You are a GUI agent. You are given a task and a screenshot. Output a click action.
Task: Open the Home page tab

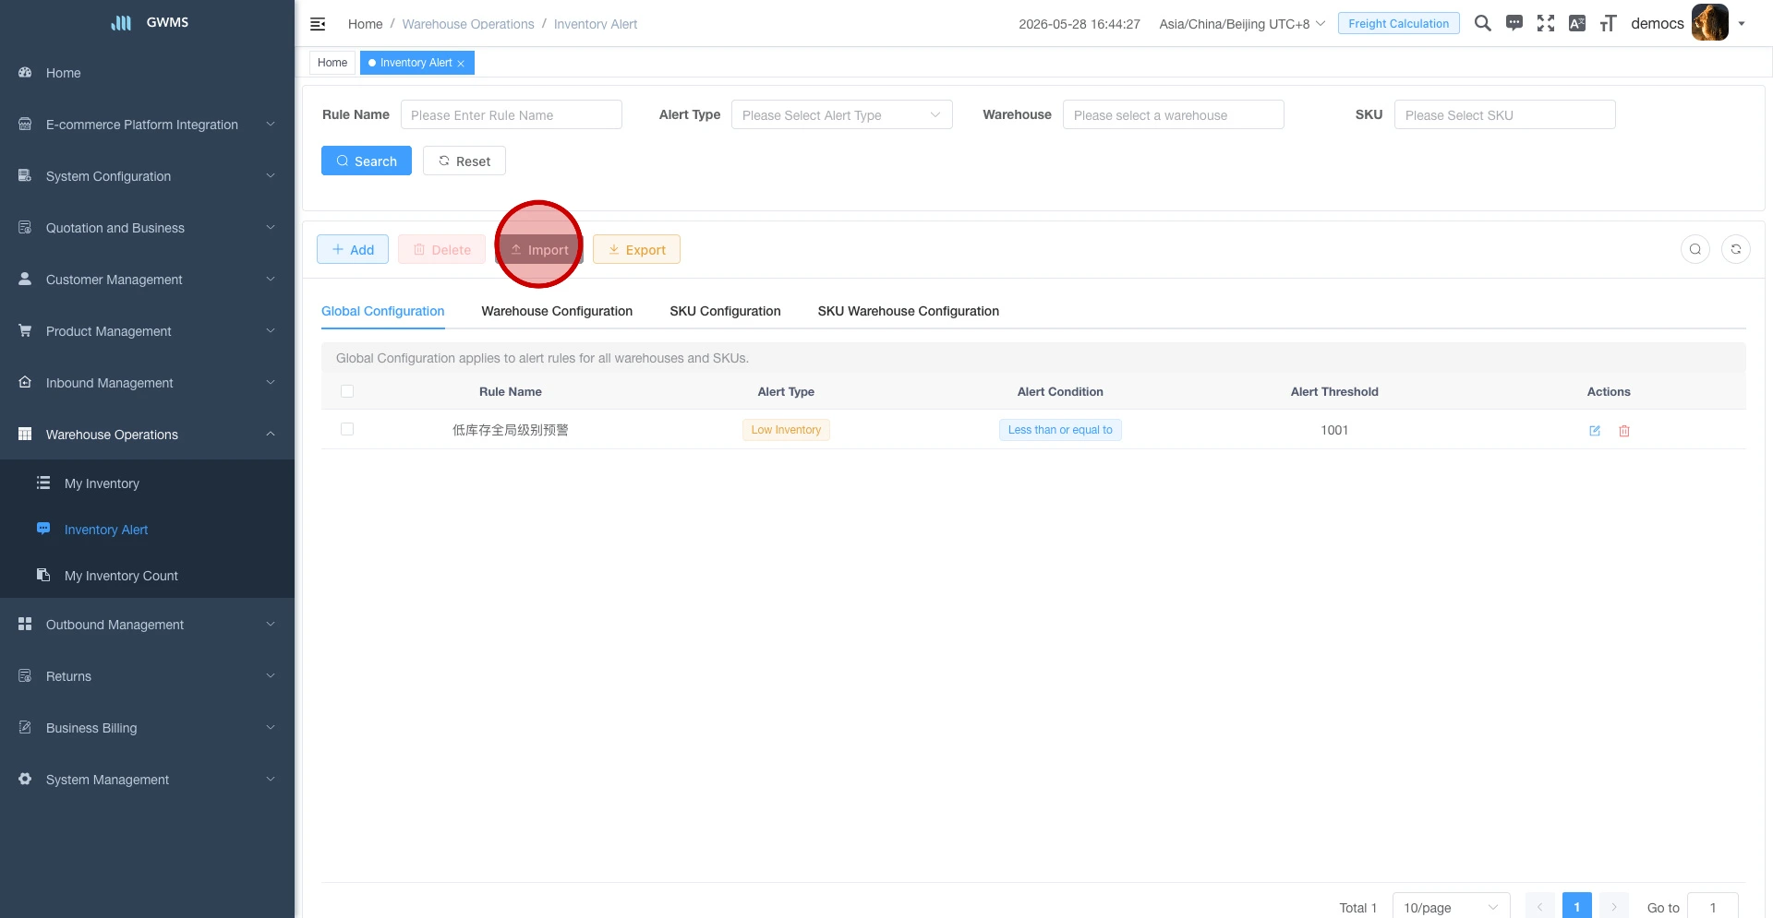(x=332, y=63)
